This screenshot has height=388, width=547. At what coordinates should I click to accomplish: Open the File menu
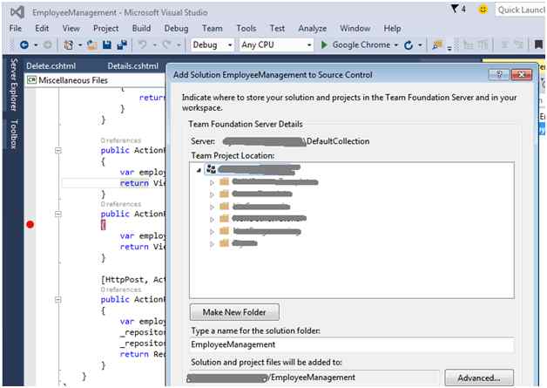pyautogui.click(x=16, y=28)
